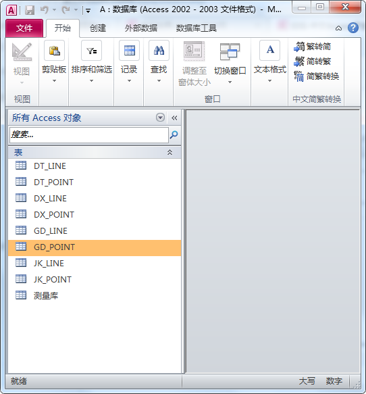Click the 繁转简 conversion button
Screen dimensions: 366x394
pos(312,47)
